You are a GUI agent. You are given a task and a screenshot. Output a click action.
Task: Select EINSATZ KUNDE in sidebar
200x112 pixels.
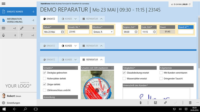coord(18,11)
